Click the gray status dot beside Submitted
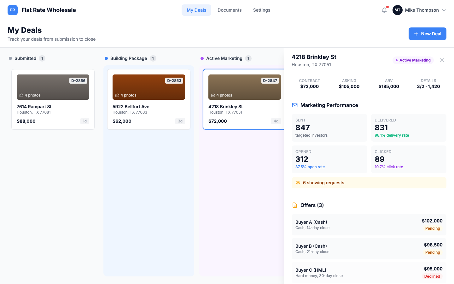The image size is (454, 284). pyautogui.click(x=10, y=58)
